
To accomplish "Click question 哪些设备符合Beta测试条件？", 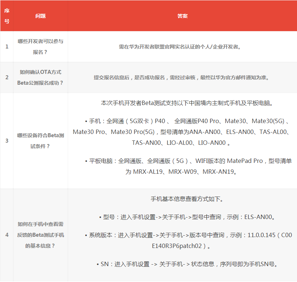I will pyautogui.click(x=41, y=140).
